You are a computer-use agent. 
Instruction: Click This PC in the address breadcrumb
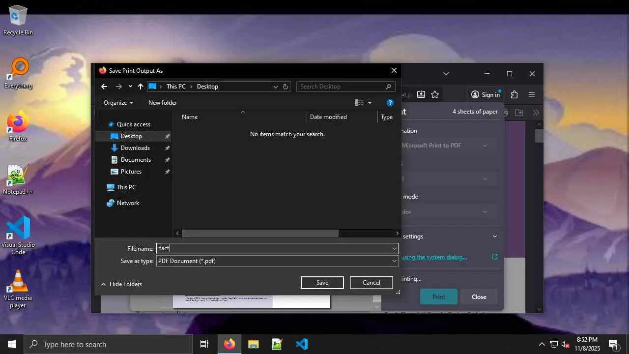176,87
